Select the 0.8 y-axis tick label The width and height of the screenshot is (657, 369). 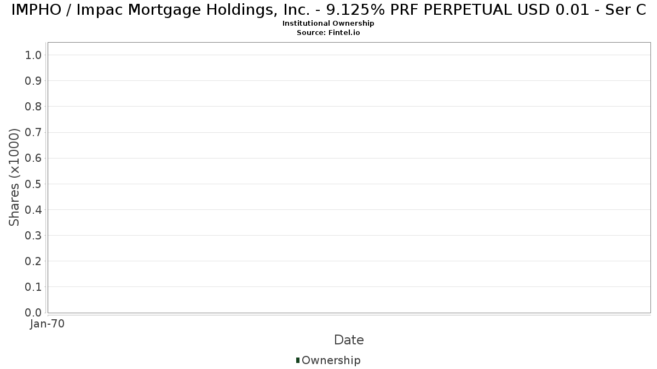pos(33,106)
